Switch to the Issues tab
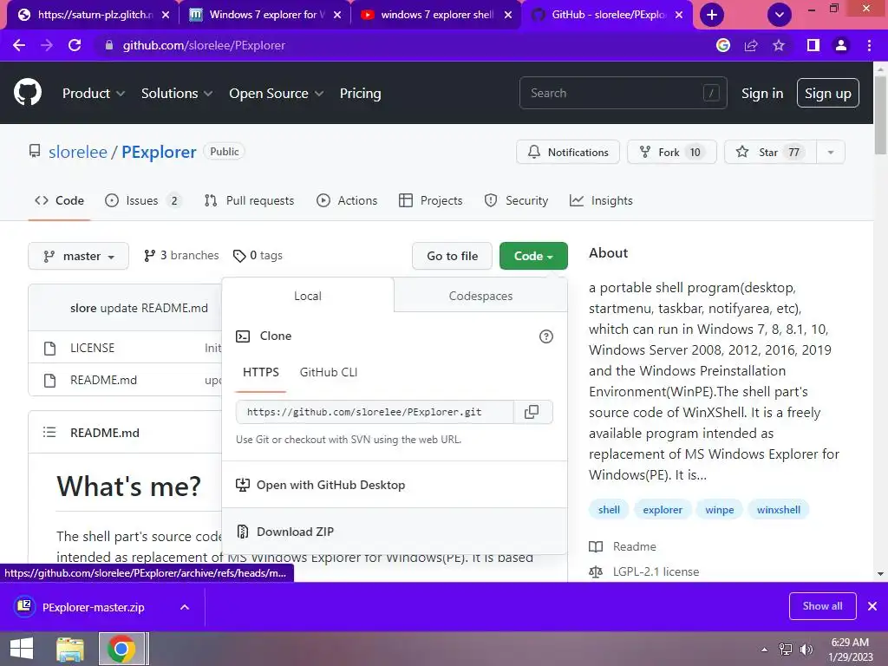 pyautogui.click(x=143, y=200)
